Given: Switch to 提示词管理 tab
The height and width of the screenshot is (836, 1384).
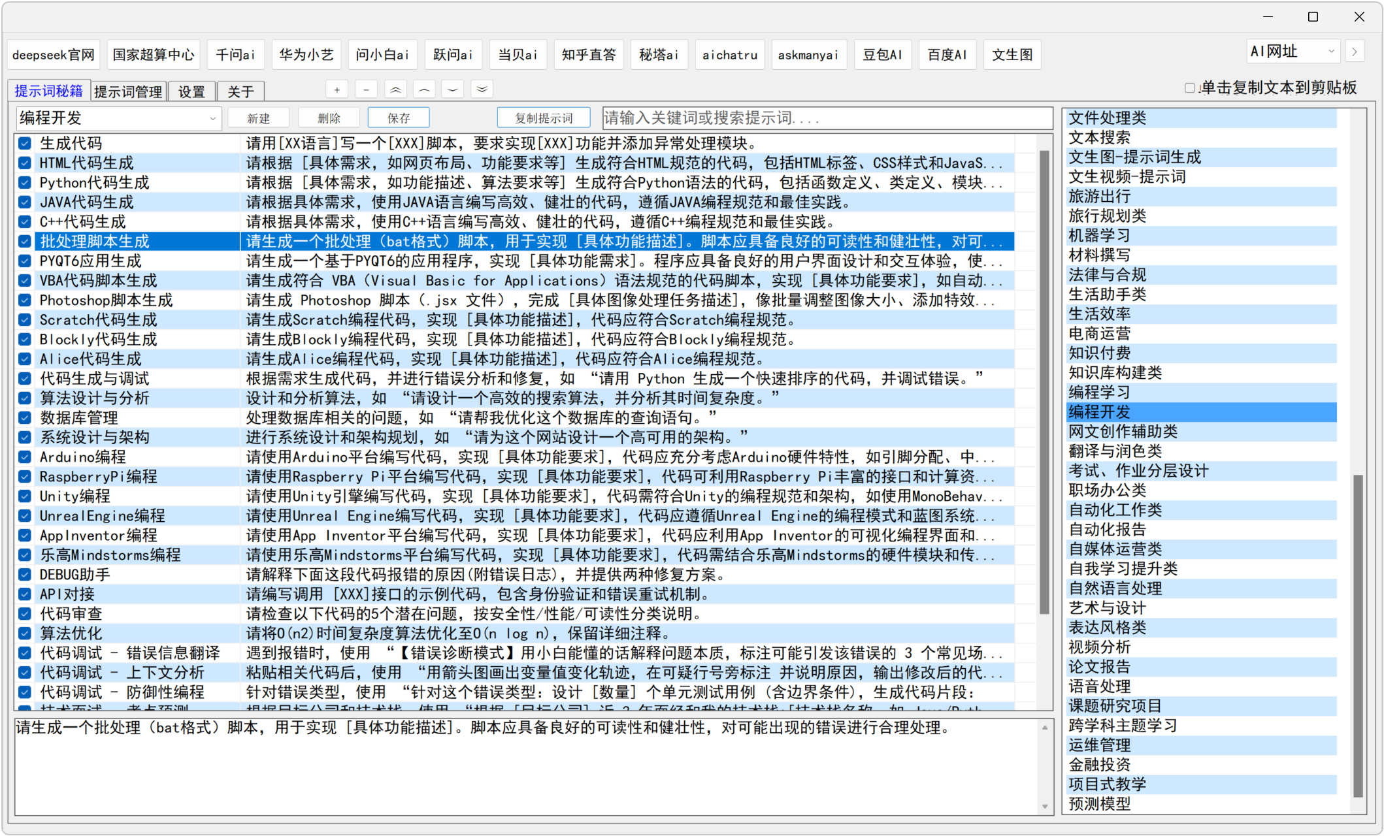Looking at the screenshot, I should (128, 91).
